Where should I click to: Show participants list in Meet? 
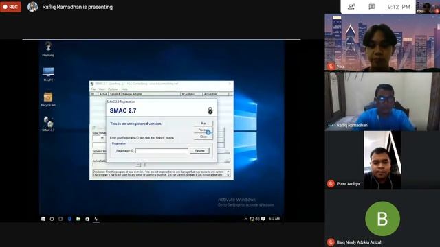pos(351,7)
